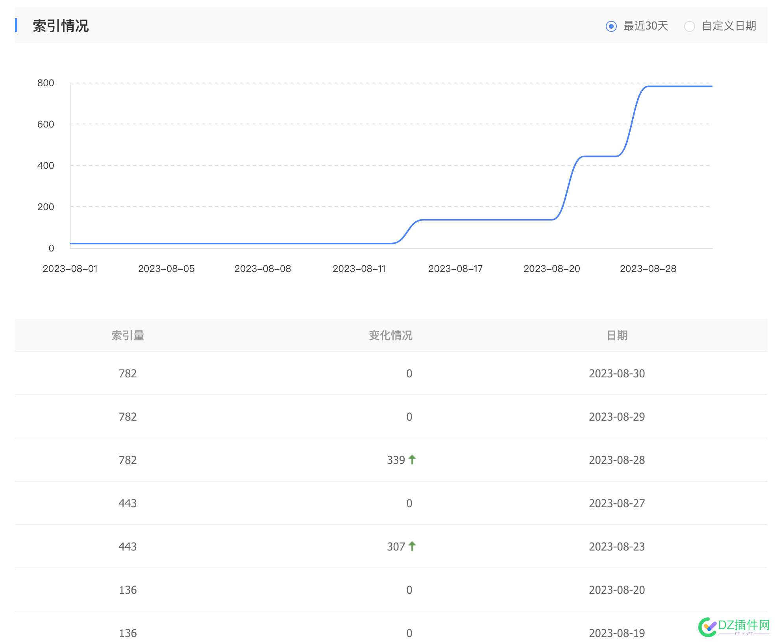
Task: Click date cell 2023-08-29
Action: pyautogui.click(x=617, y=417)
